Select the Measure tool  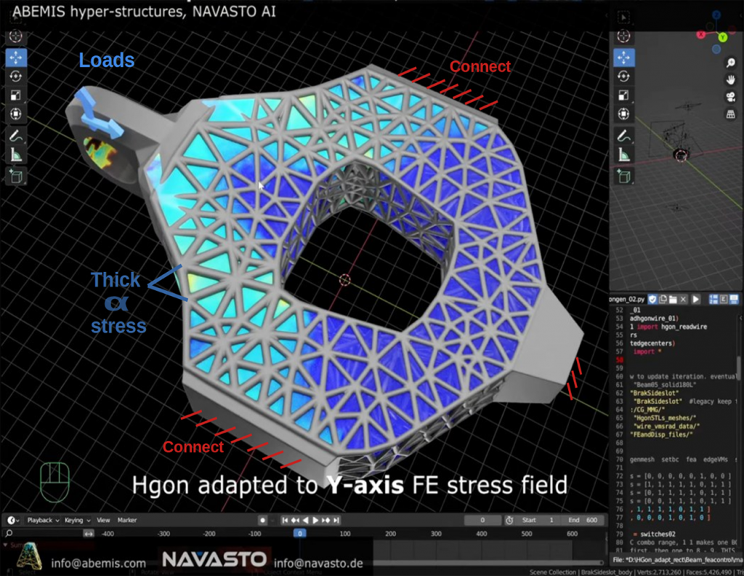click(16, 153)
